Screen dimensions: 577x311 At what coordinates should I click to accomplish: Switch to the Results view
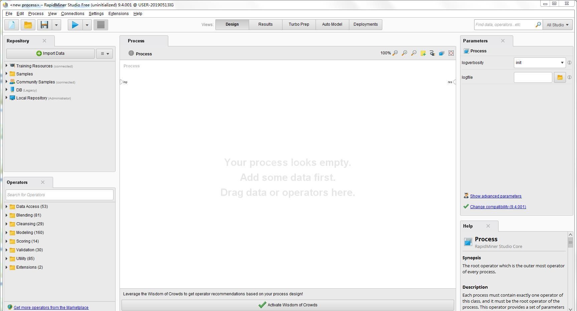click(265, 24)
